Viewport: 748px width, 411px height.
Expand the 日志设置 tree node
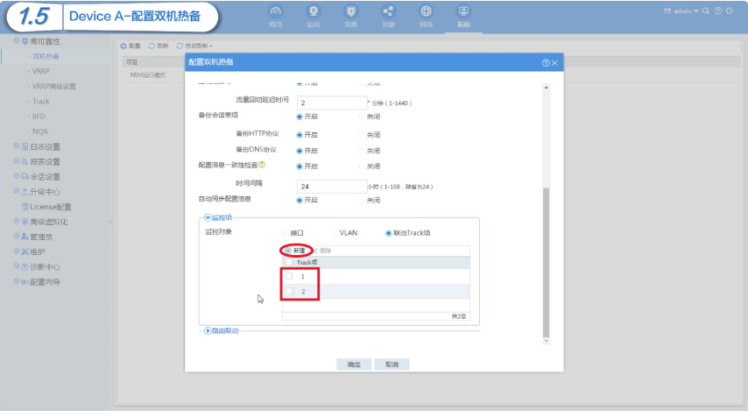tap(17, 146)
